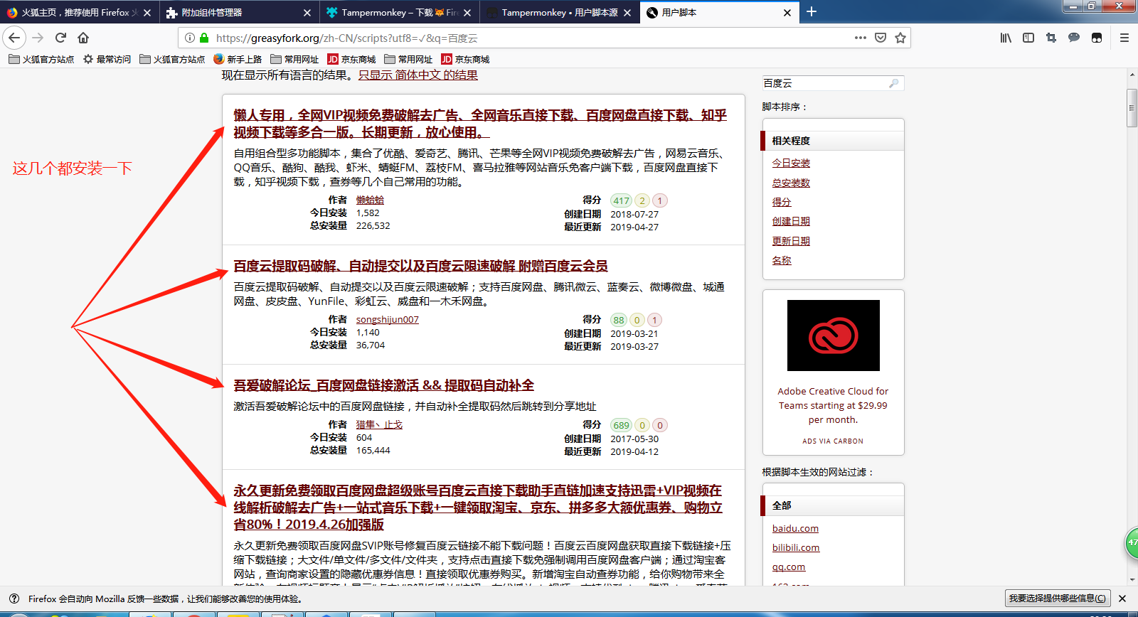This screenshot has width=1138, height=617.
Task: Open the Tampermonkey extension icon
Action: [1097, 38]
